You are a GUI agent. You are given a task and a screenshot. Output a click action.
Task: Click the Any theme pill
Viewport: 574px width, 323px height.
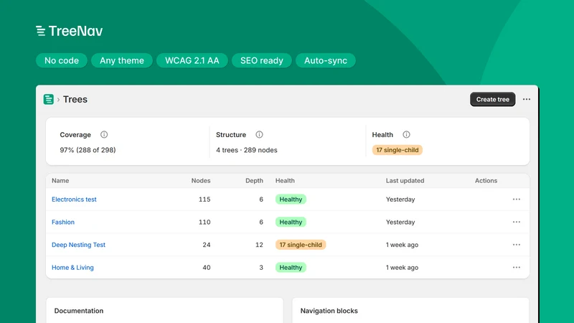coord(122,60)
